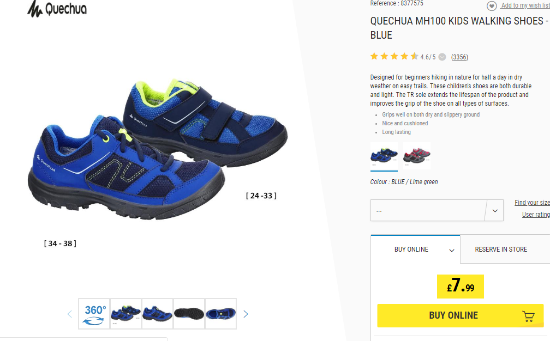Select the grey and red colour swatch
550x341 pixels.
[x=417, y=156]
